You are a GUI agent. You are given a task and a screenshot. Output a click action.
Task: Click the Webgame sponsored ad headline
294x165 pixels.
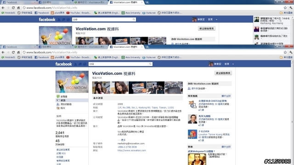pos(201,151)
